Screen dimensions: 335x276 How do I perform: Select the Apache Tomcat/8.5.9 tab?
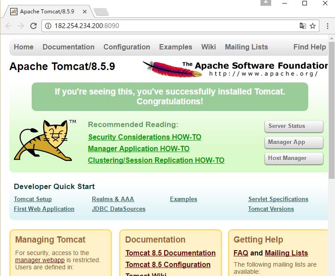point(48,12)
